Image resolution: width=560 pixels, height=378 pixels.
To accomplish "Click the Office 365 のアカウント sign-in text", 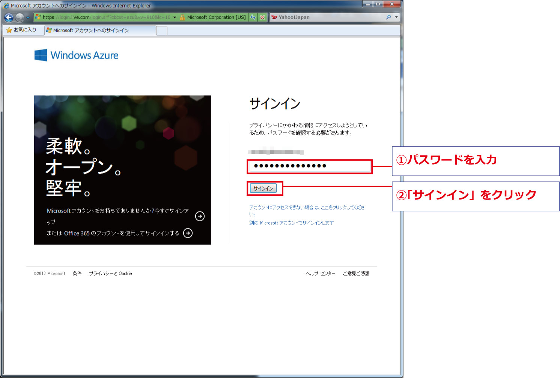I will 113,233.
